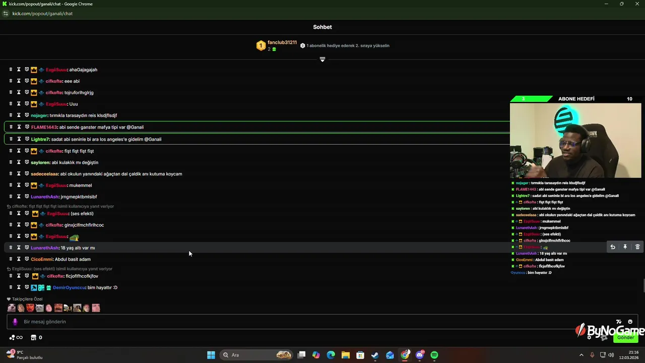Open the volume control in system tray
Screen dimensions: 645x363
click(611, 355)
